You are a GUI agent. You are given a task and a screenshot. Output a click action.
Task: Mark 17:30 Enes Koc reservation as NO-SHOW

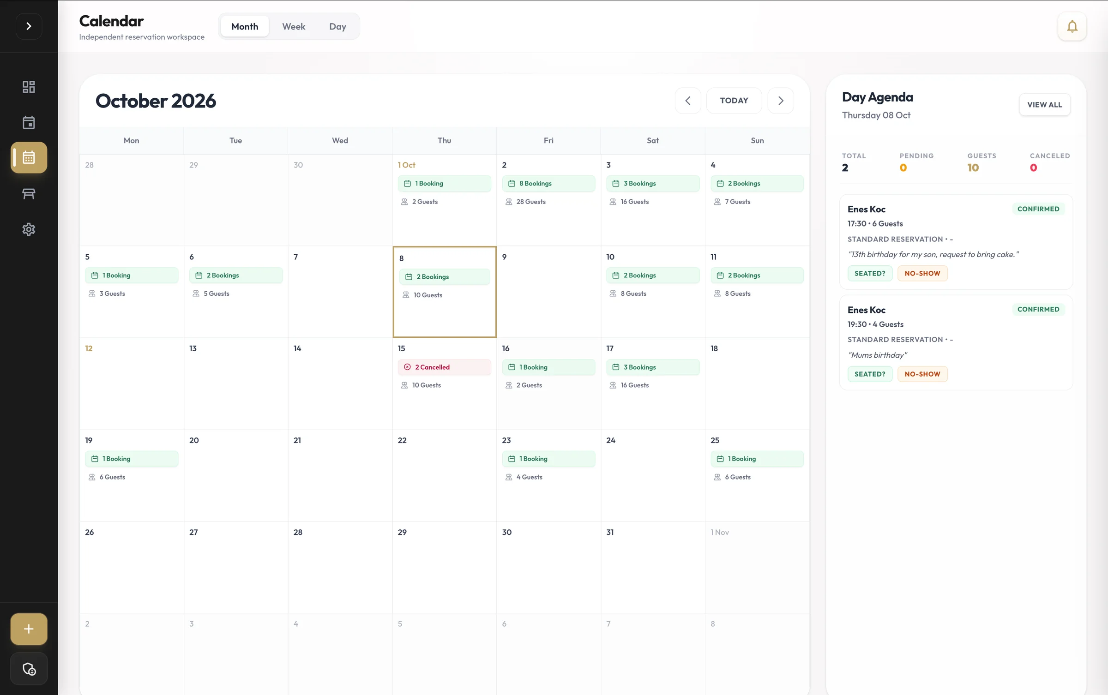pyautogui.click(x=922, y=273)
